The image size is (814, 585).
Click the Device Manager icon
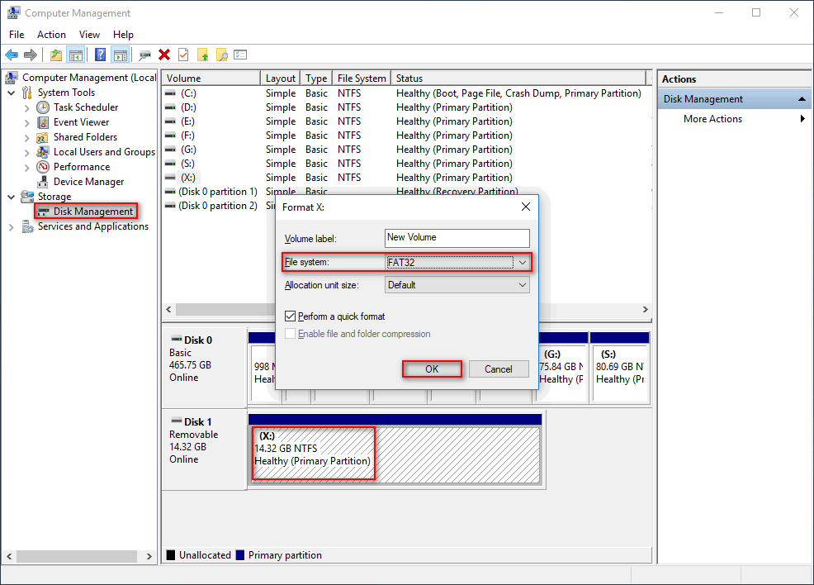pos(43,182)
